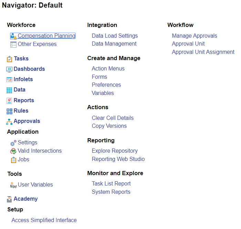Open Data Load Settings
Viewport: 241px width, 229px height.
(115, 36)
